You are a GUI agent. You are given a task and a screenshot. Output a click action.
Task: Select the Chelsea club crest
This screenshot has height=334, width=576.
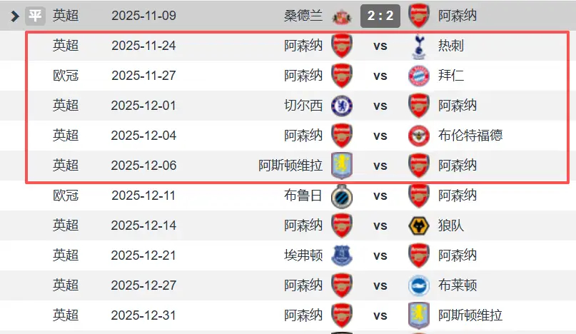pyautogui.click(x=342, y=106)
